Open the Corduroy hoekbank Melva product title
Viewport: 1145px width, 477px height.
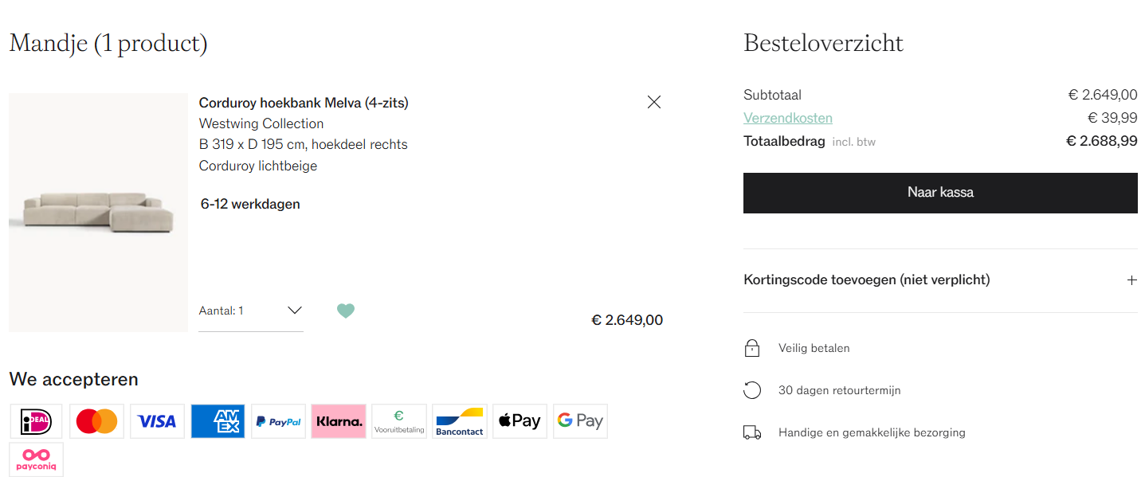pos(304,103)
